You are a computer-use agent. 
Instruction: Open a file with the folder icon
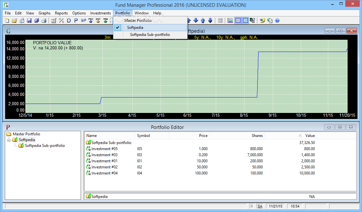(x=14, y=21)
